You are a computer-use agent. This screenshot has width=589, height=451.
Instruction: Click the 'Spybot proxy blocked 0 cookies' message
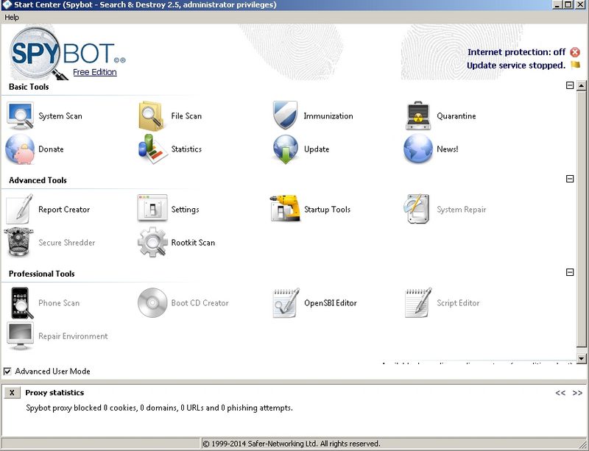tap(159, 408)
